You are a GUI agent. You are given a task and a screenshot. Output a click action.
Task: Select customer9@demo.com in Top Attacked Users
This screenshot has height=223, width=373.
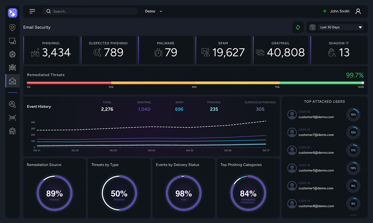[316, 117]
